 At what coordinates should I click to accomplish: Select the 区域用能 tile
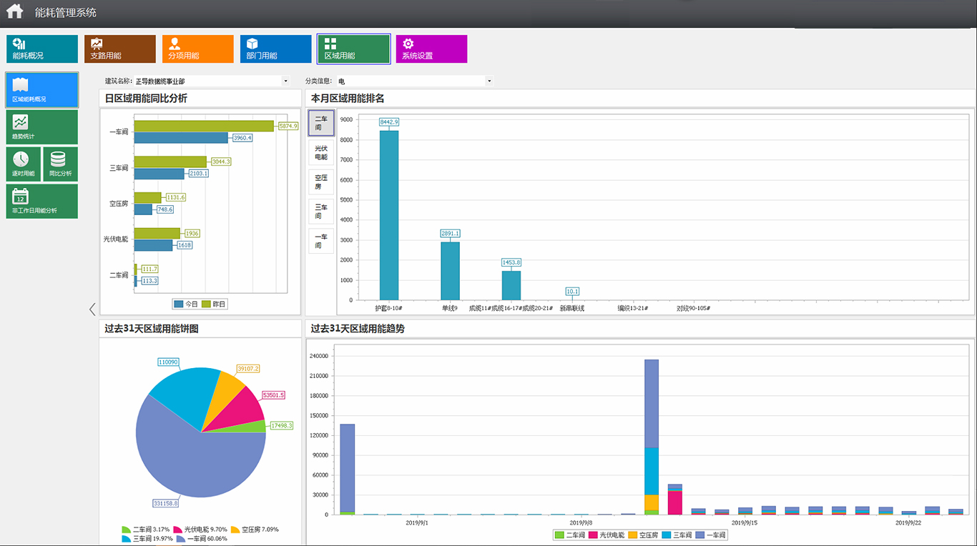click(x=354, y=49)
